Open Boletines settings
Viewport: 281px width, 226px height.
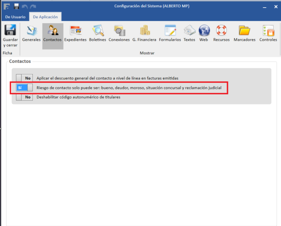97,34
